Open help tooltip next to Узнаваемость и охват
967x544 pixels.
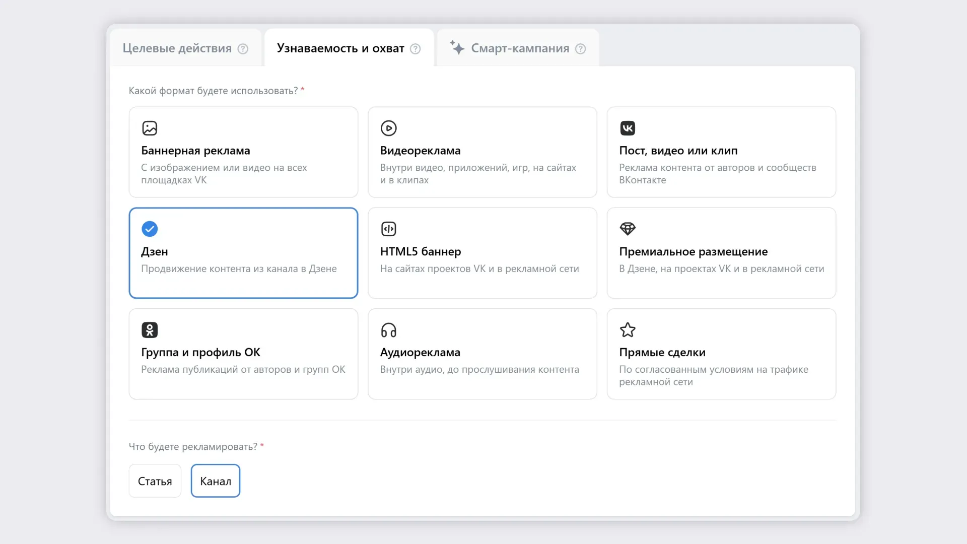click(x=415, y=48)
